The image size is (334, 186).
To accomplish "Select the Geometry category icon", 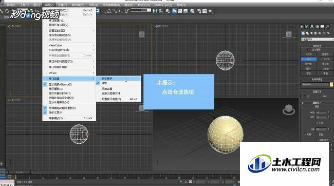I will (303, 33).
